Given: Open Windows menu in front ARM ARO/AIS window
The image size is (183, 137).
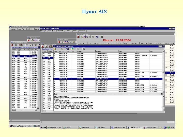Looking at the screenshot, I should (x=74, y=31).
